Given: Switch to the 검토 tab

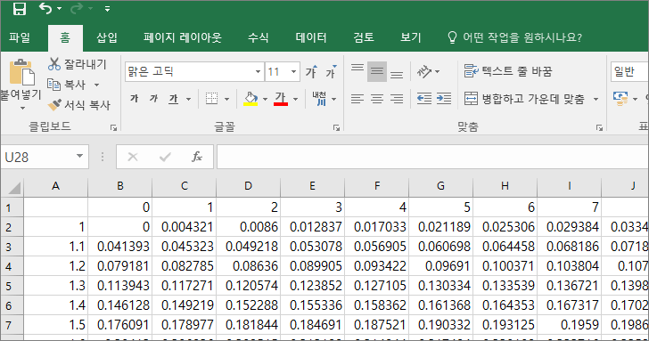Looking at the screenshot, I should (x=364, y=38).
